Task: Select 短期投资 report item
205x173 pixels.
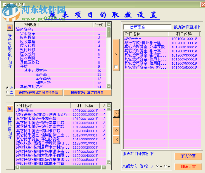Action: pyautogui.click(x=61, y=38)
